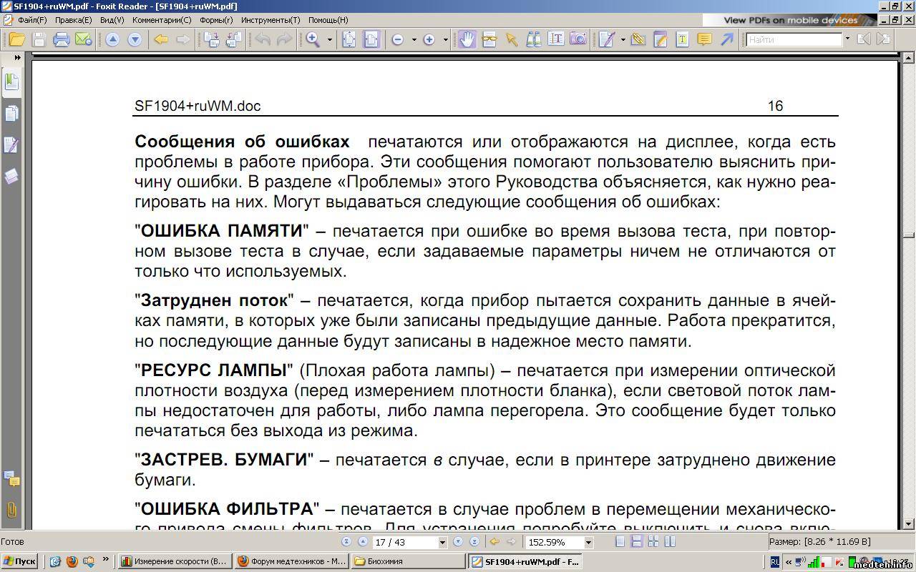This screenshot has height=572, width=916.
Task: Toggle continuous page layout in status bar
Action: (x=636, y=543)
